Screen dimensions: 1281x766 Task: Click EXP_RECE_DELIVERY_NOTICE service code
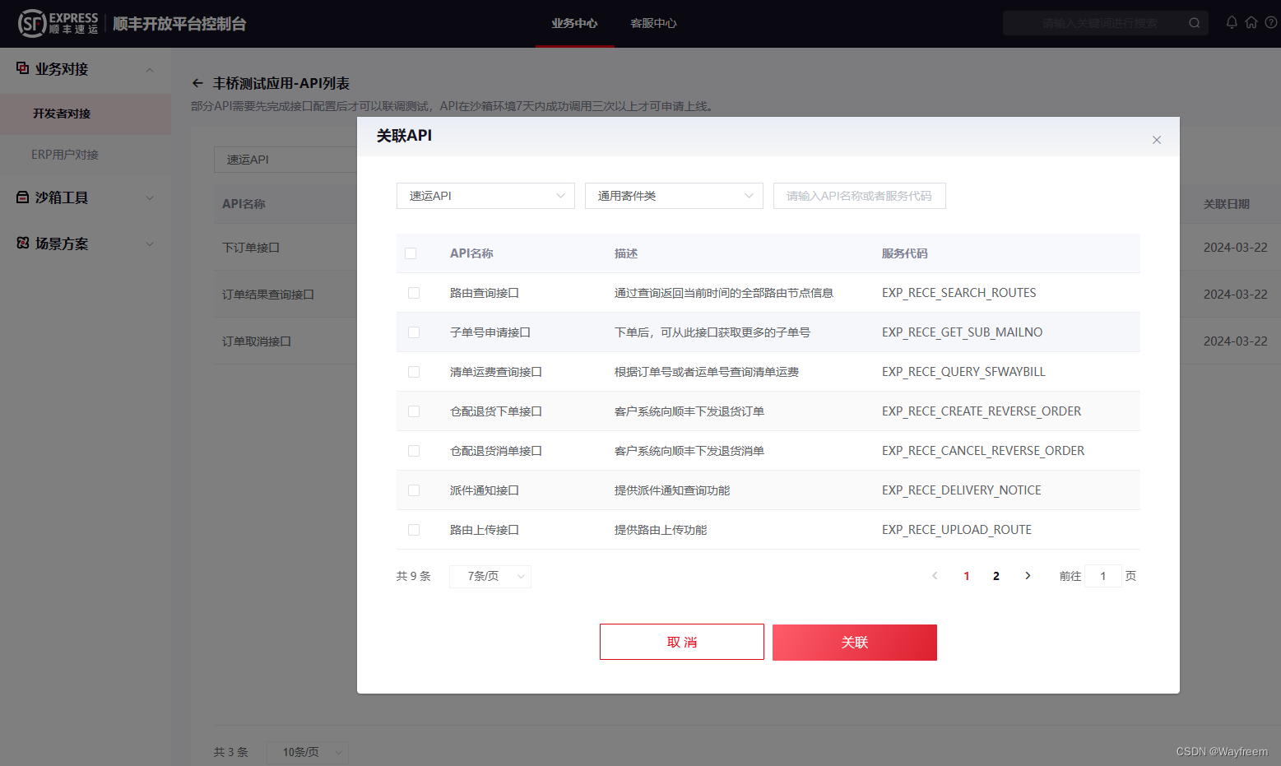962,490
